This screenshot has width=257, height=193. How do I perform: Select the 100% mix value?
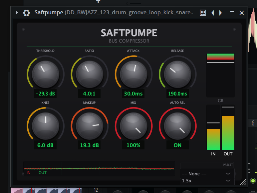[133, 145]
